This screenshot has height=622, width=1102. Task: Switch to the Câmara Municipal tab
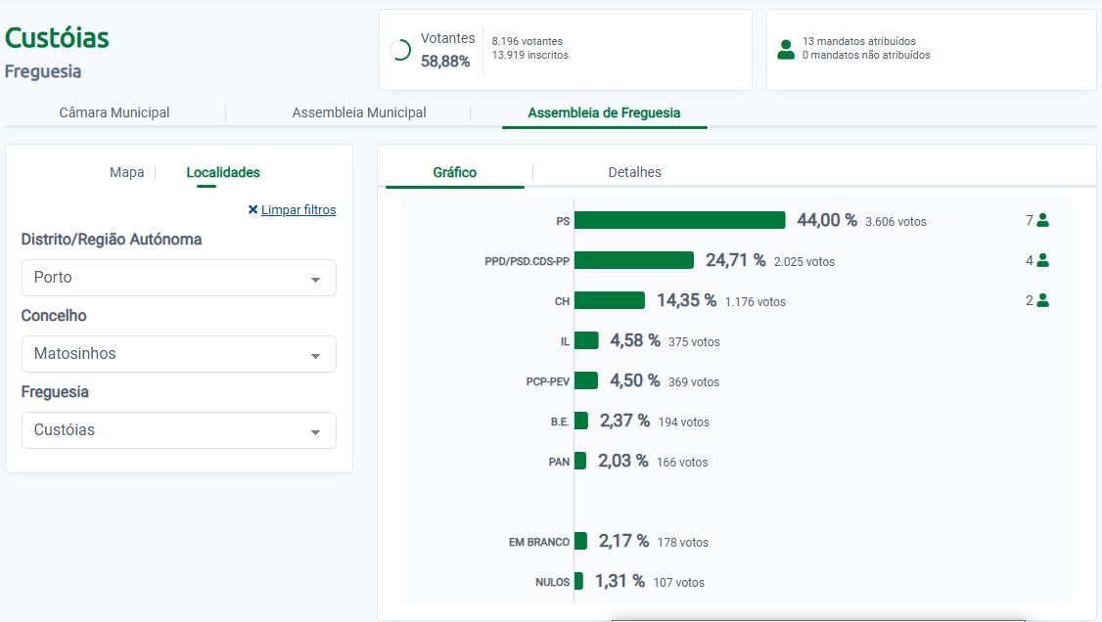coord(115,112)
